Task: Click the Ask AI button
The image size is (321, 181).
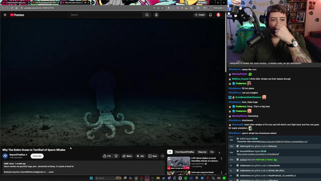Action: [x=140, y=156]
